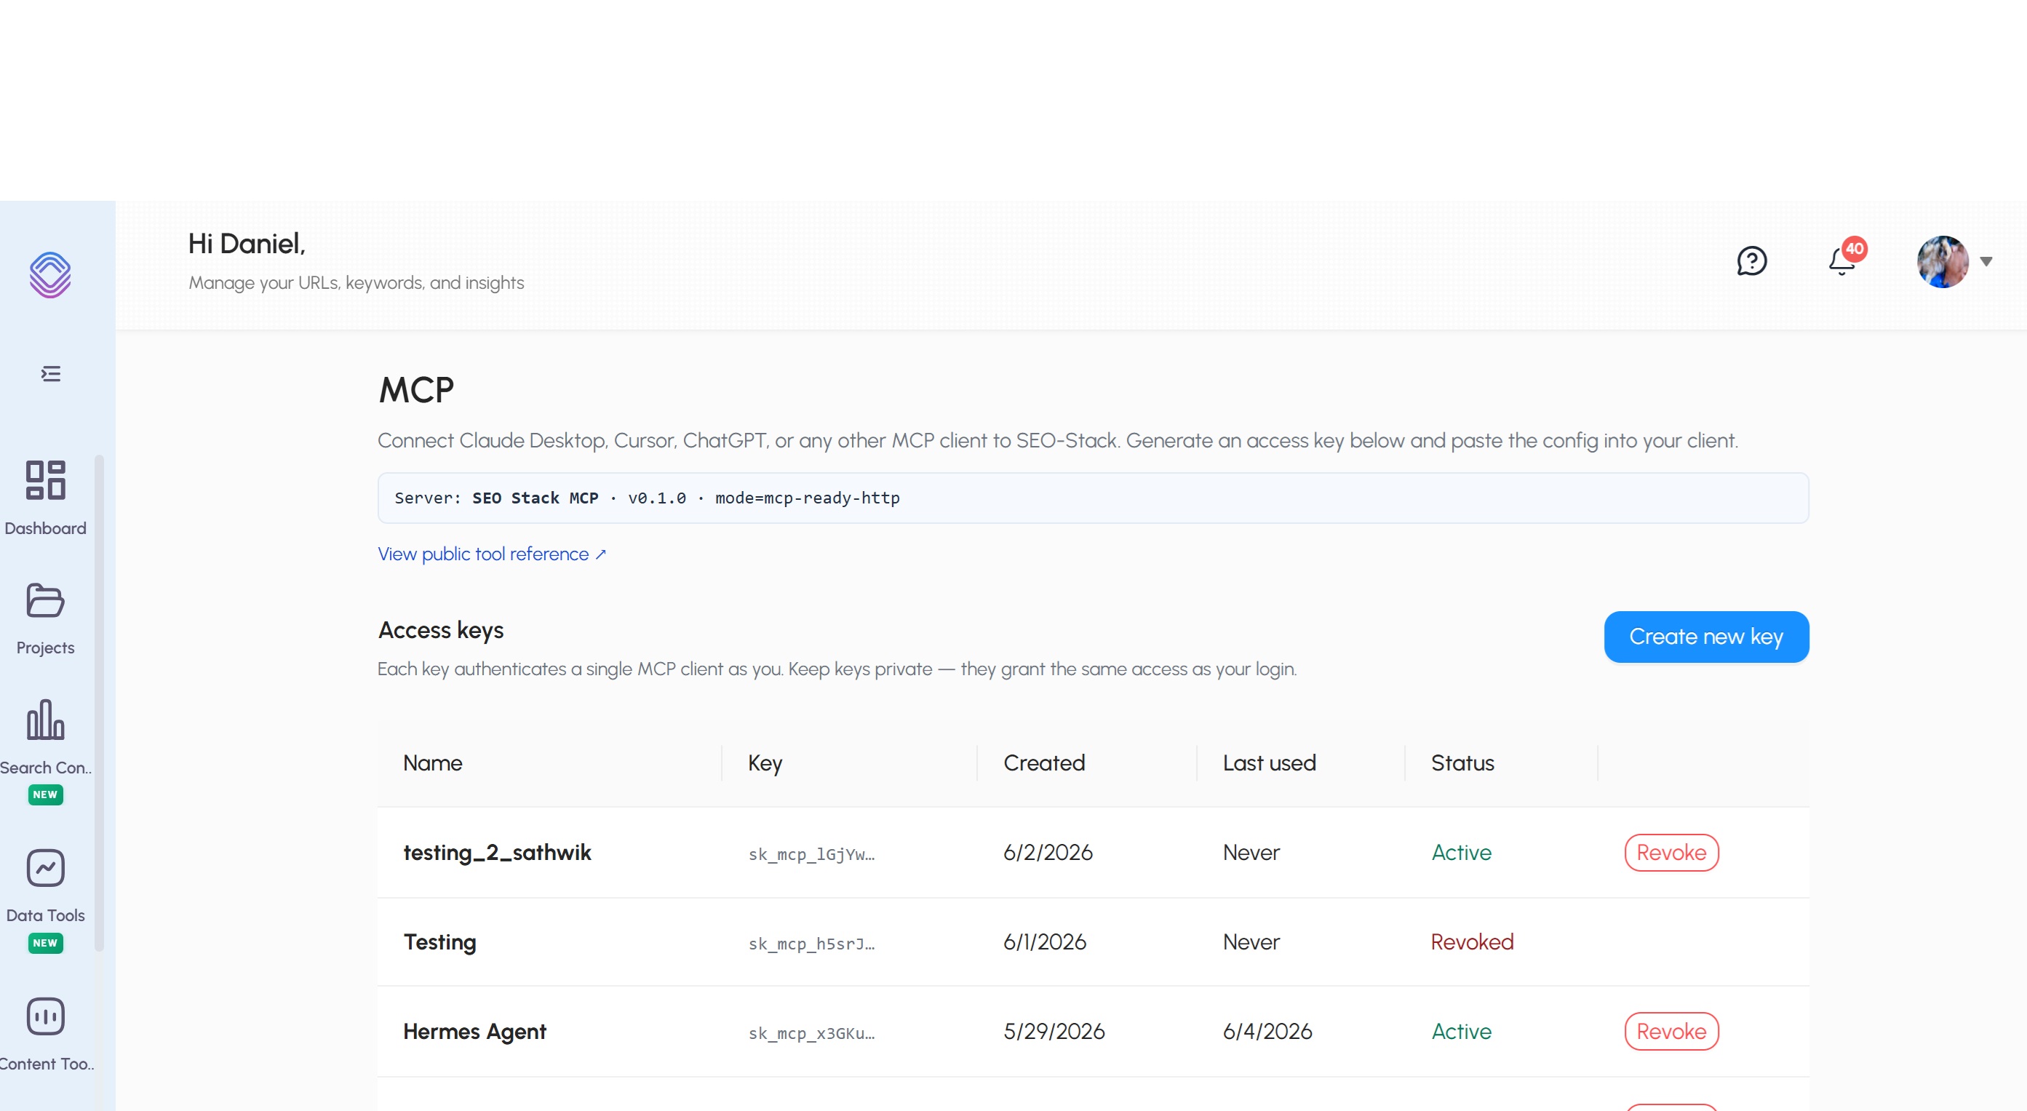2027x1111 pixels.
Task: Click the server info code box
Action: pos(1093,498)
